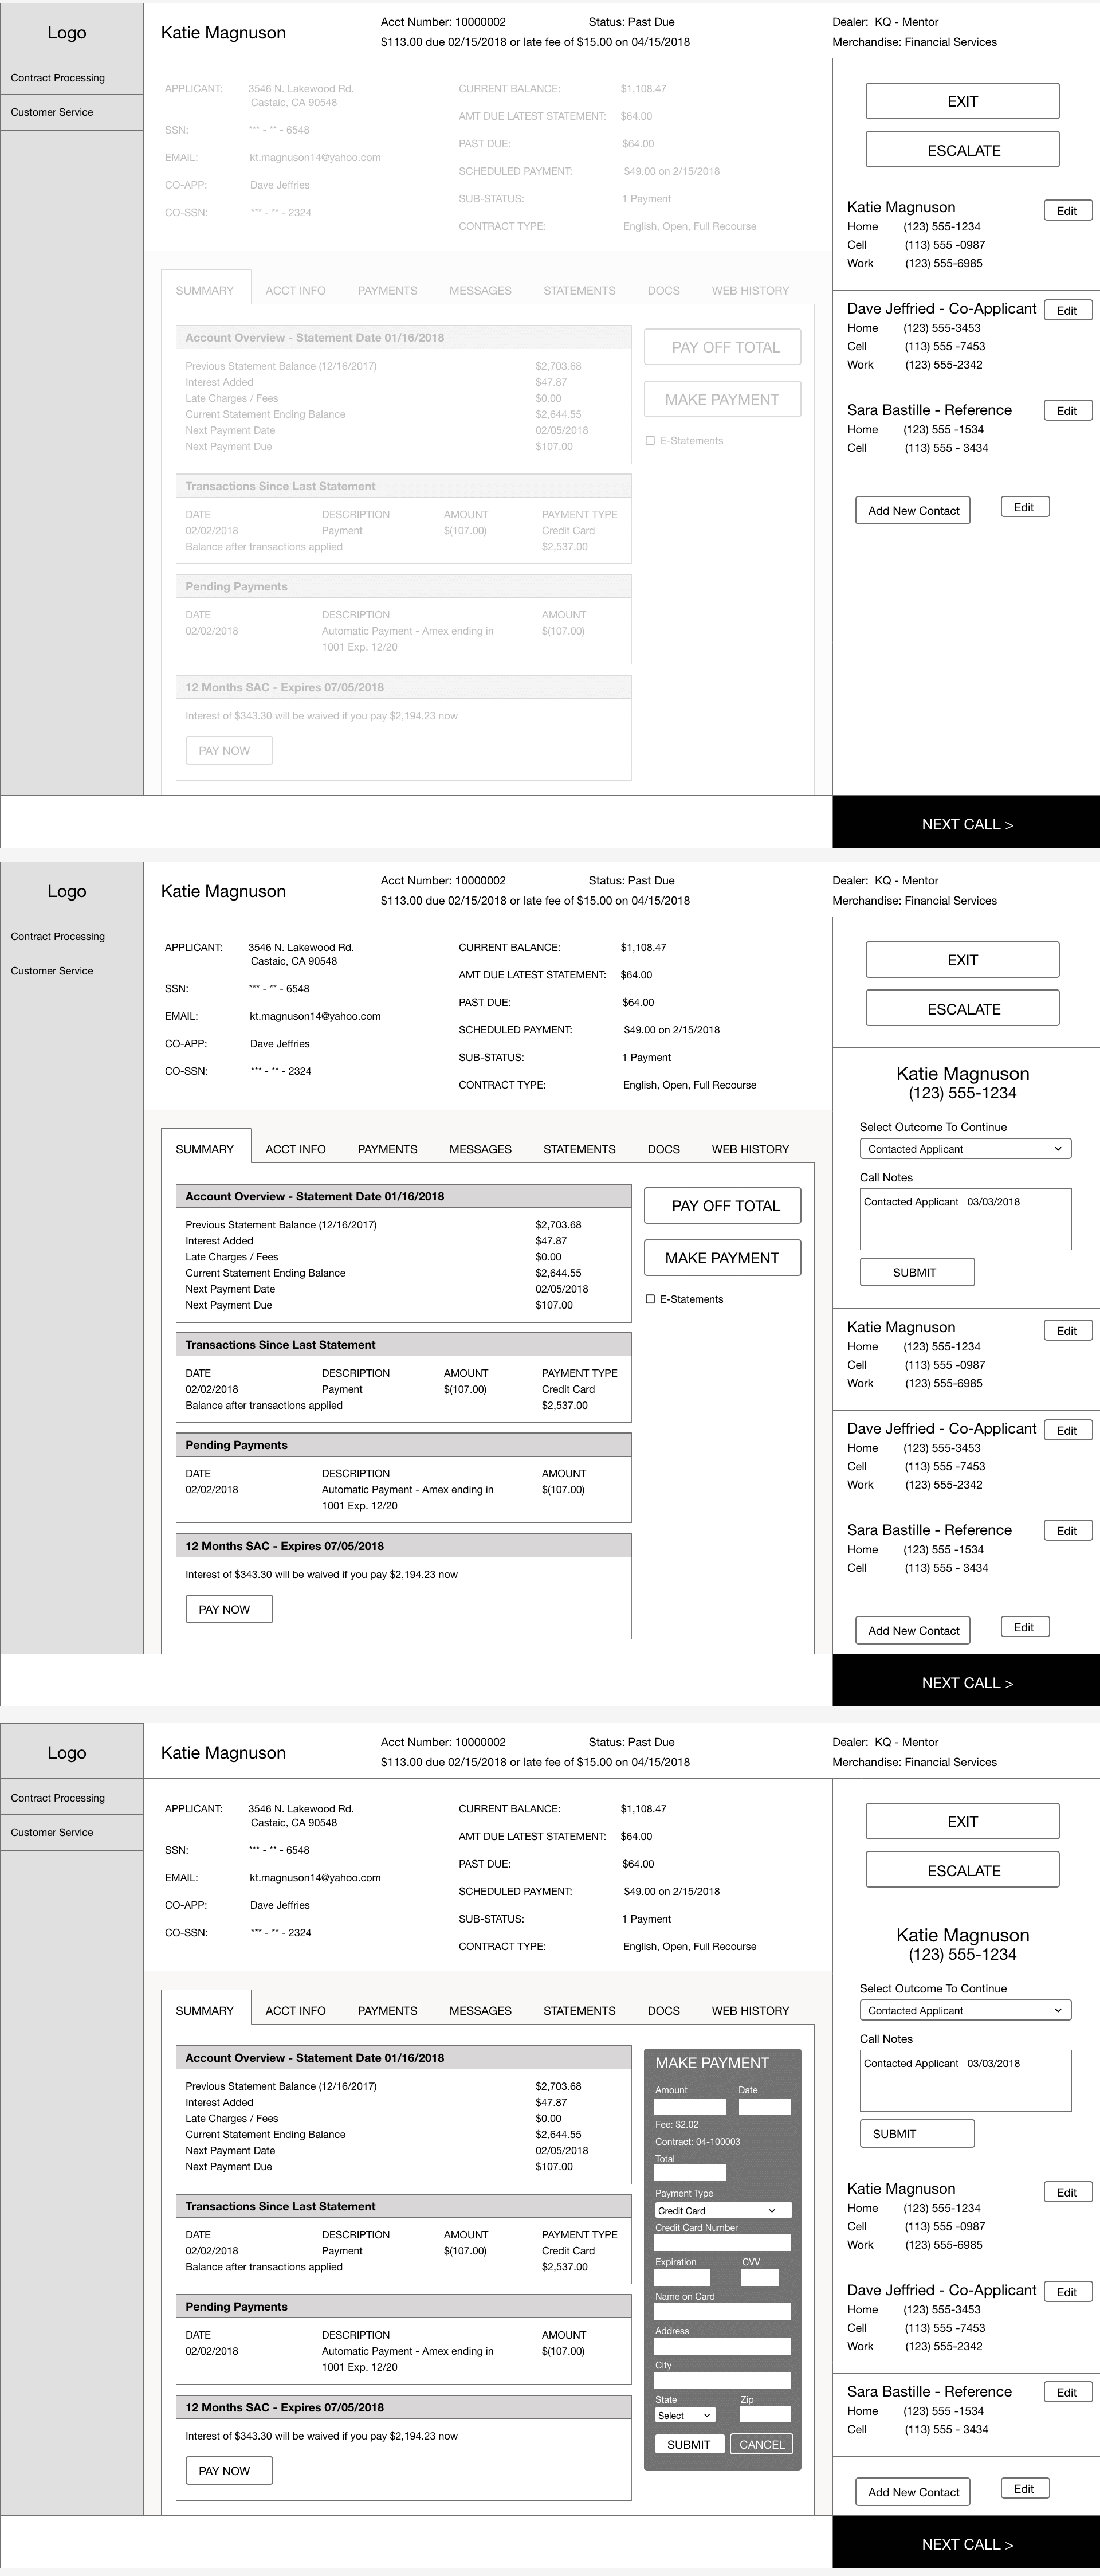Click EXIT on the dimmed-account screen

(962, 101)
